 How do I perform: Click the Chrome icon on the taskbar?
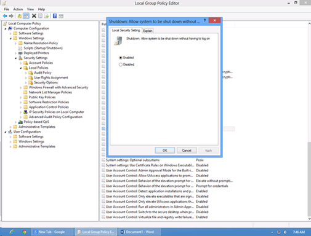(x=24, y=232)
